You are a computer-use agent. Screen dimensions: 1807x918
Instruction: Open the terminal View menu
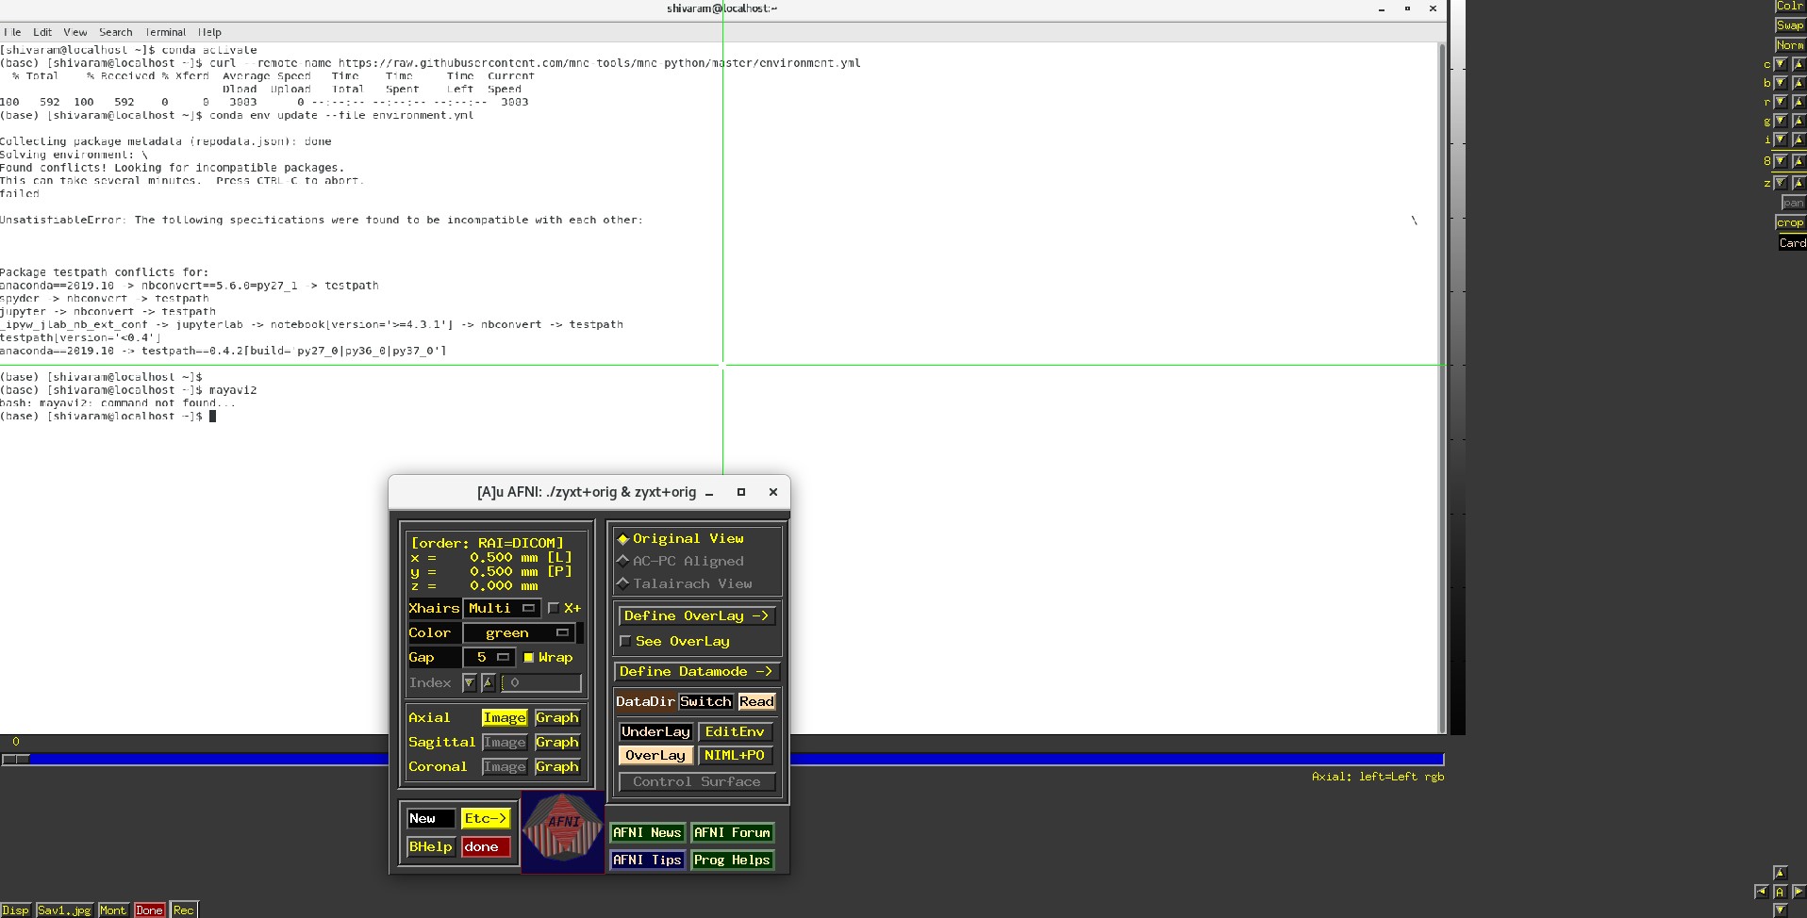point(75,32)
